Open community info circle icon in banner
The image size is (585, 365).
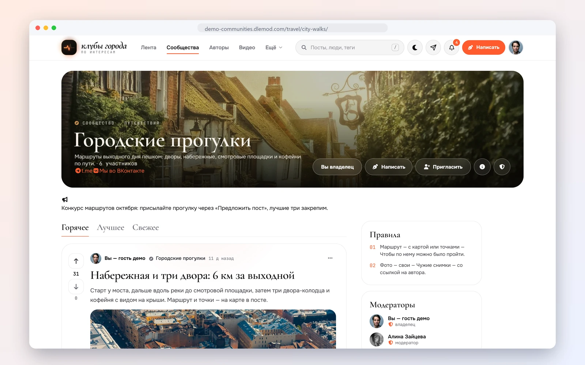(482, 167)
